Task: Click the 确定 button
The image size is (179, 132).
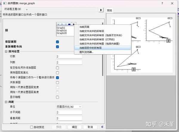Action: tap(75, 127)
